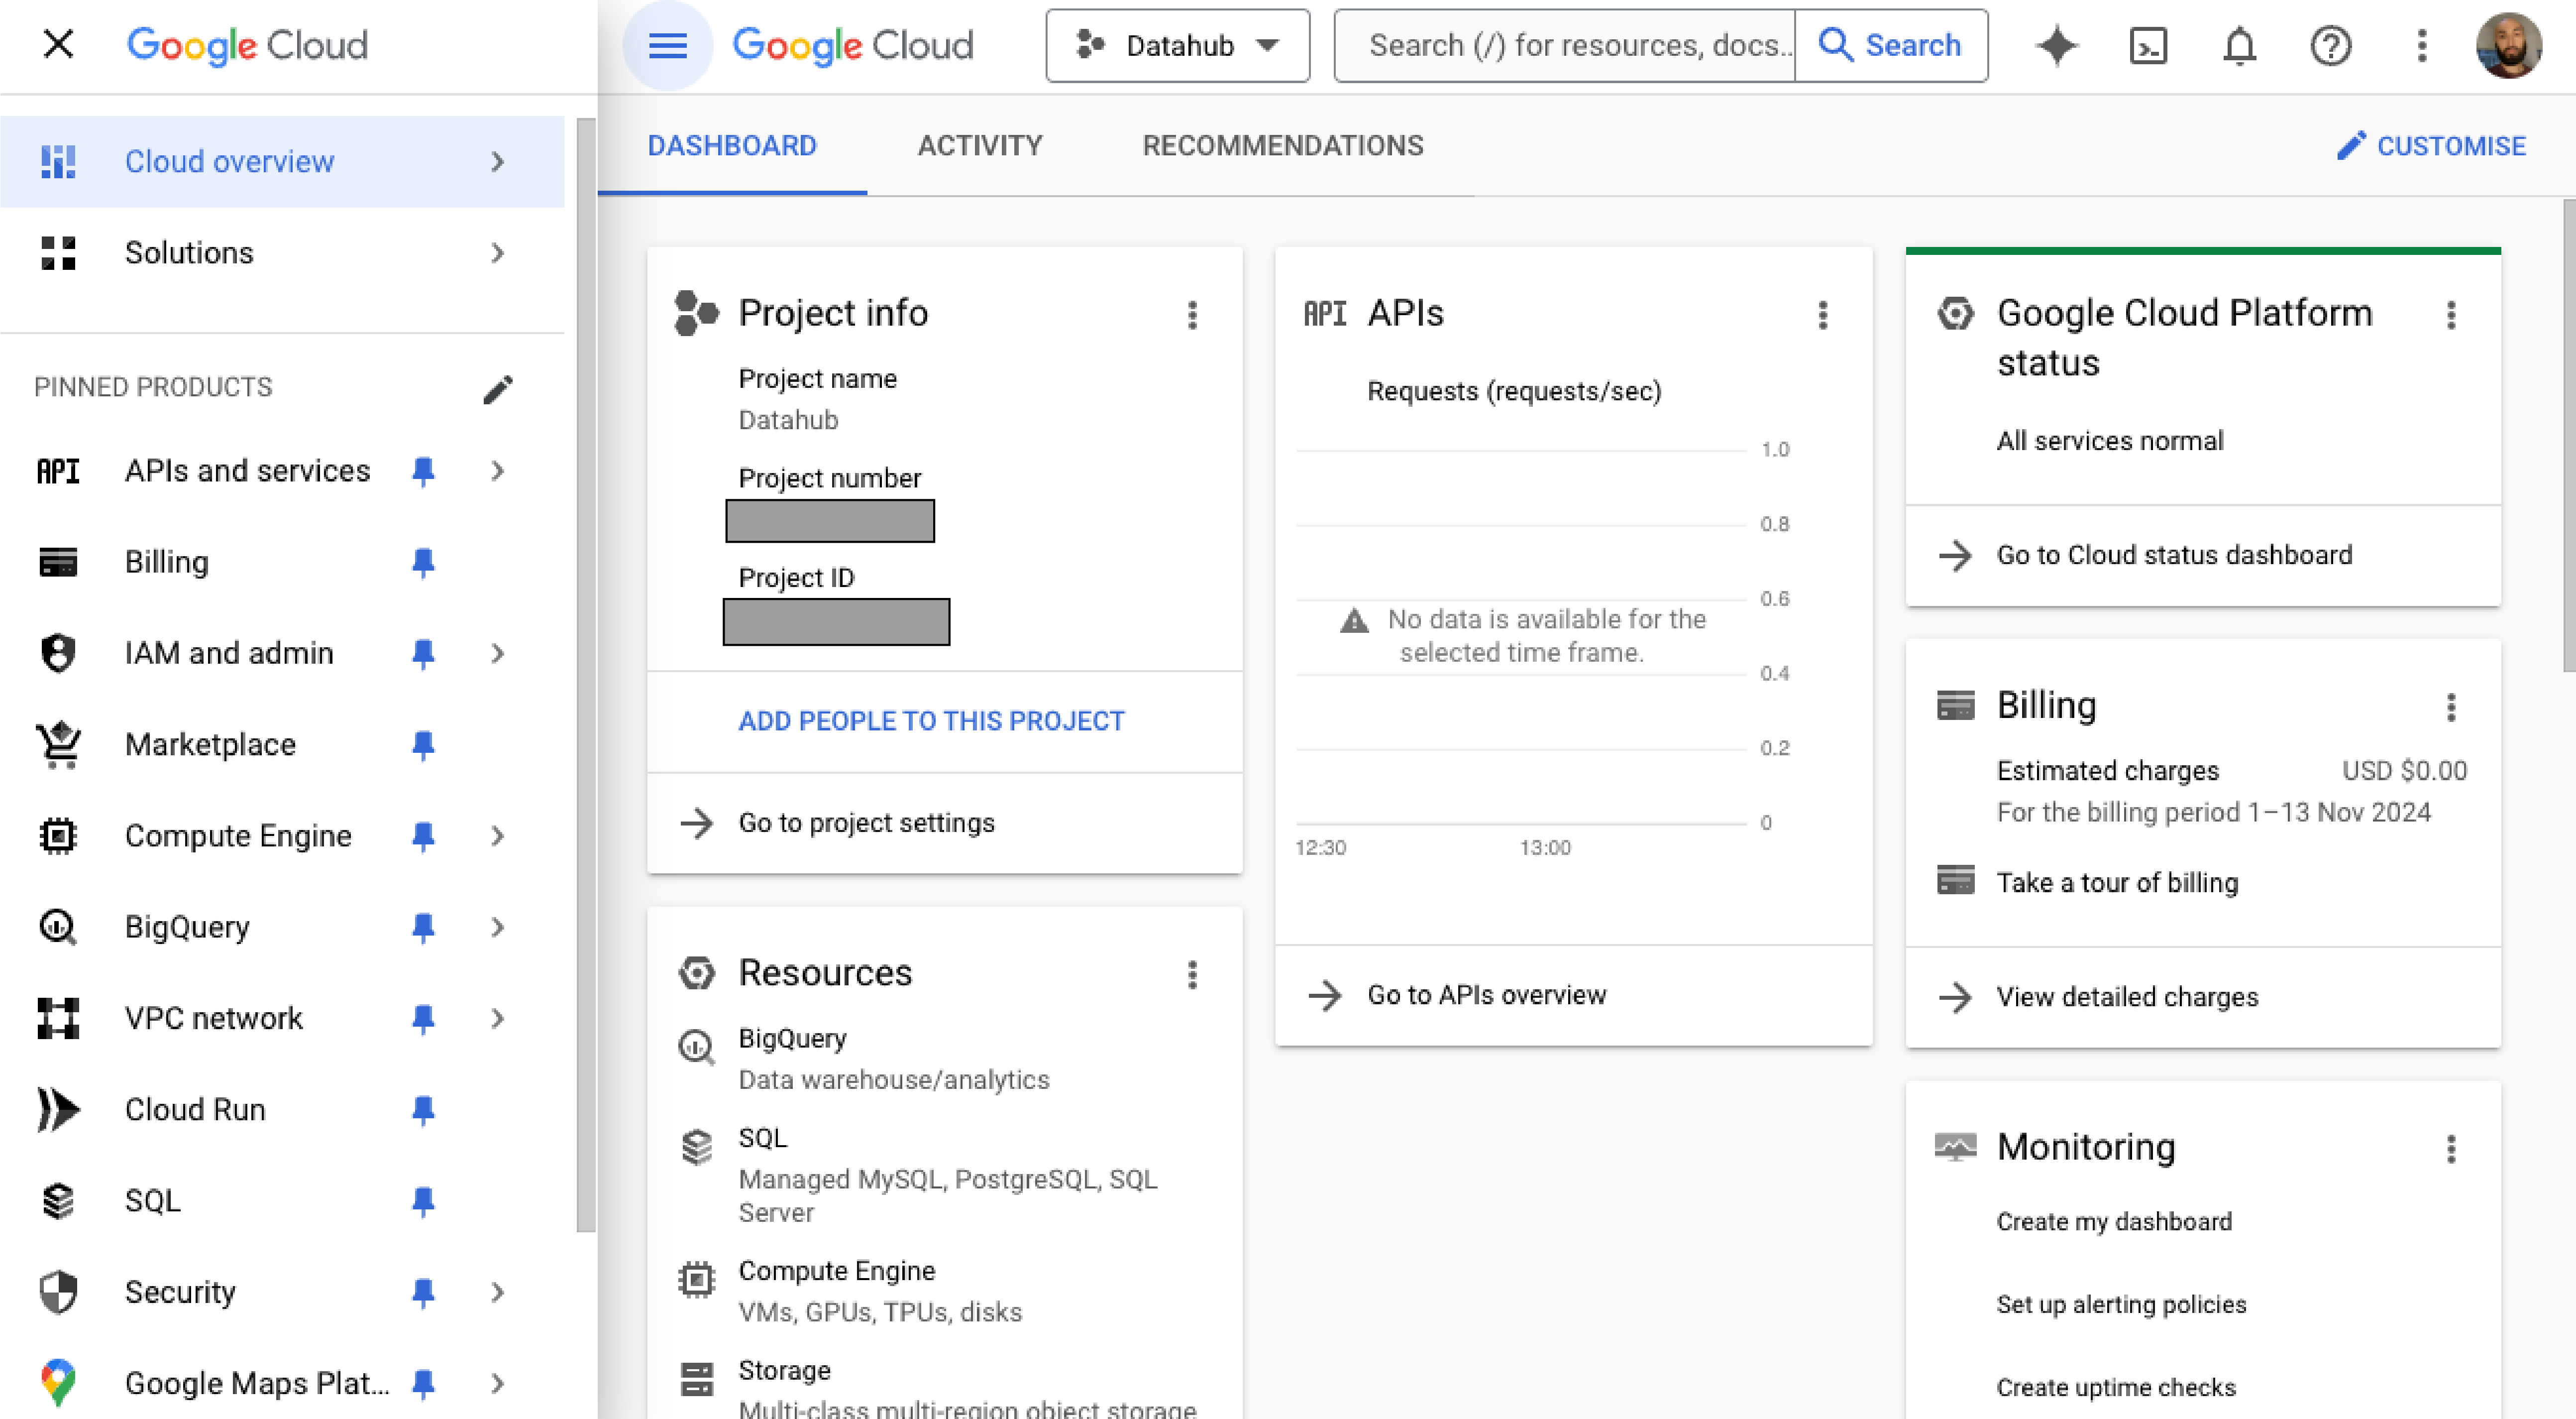Viewport: 2576px width, 1419px height.
Task: Unpin BigQuery product
Action: pos(423,928)
